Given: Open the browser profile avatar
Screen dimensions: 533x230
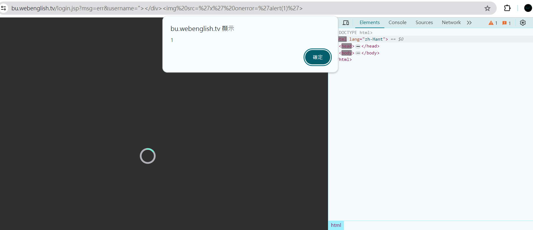Looking at the screenshot, I should (x=528, y=8).
